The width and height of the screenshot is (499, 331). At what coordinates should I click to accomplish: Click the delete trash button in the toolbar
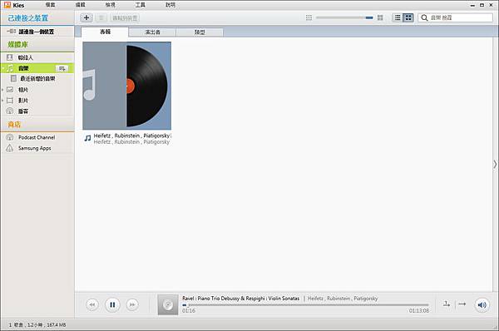pyautogui.click(x=101, y=17)
